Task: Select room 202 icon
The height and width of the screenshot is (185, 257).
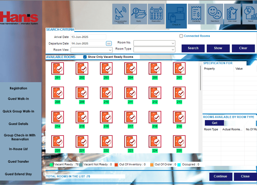Action: [x=82, y=68]
